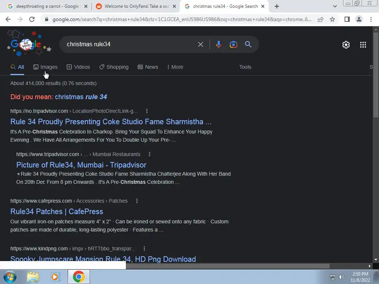The width and height of the screenshot is (379, 284).
Task: Open Windows Media Player from taskbar
Action: (55, 277)
